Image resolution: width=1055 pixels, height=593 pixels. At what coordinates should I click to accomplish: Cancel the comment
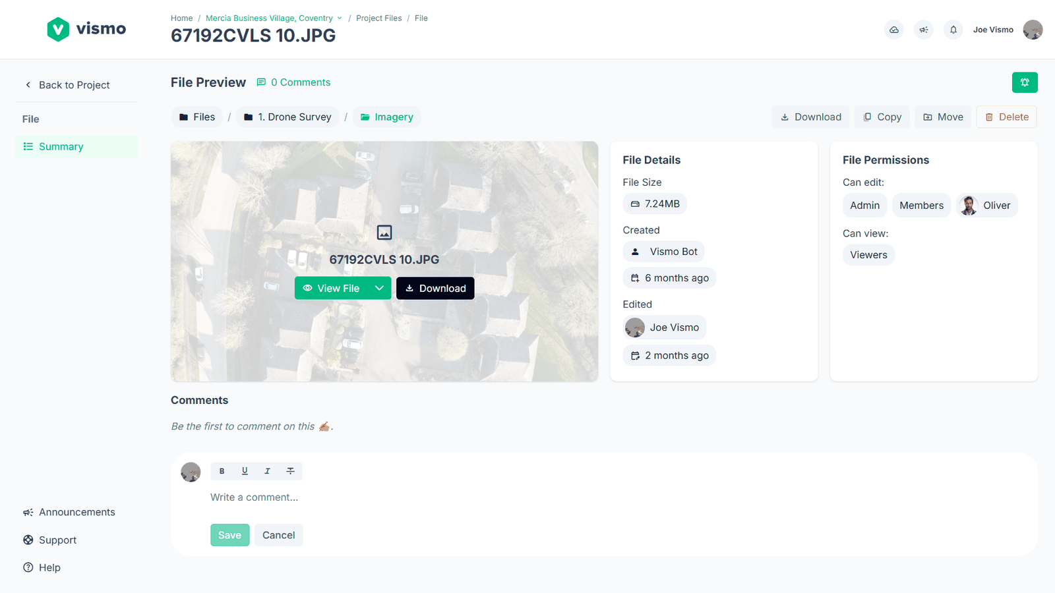278,535
